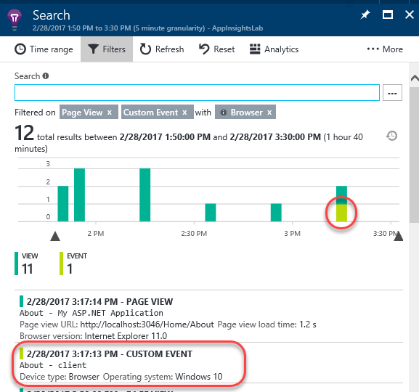
Task: Expand the More options menu
Action: (x=385, y=49)
